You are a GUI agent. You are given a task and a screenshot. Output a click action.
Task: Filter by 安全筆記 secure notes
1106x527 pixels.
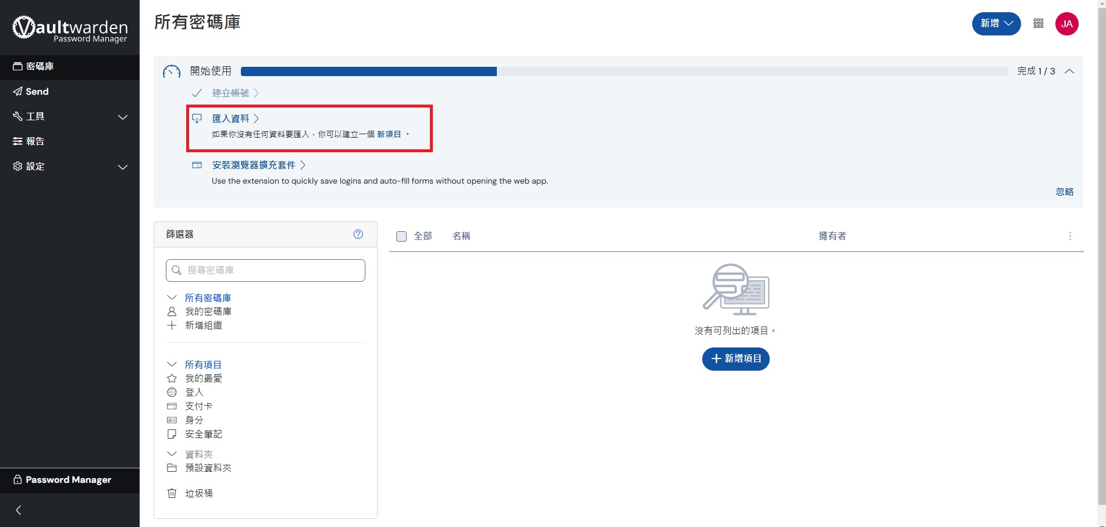203,434
